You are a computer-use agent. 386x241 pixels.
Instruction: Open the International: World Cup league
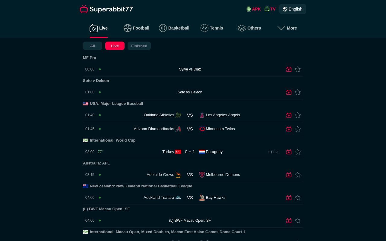(x=112, y=140)
